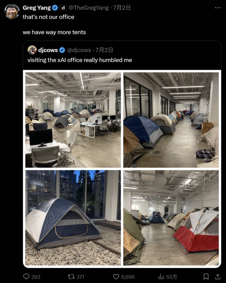Bookmark Greg Yang's tweet
The image size is (226, 283).
pos(206,277)
